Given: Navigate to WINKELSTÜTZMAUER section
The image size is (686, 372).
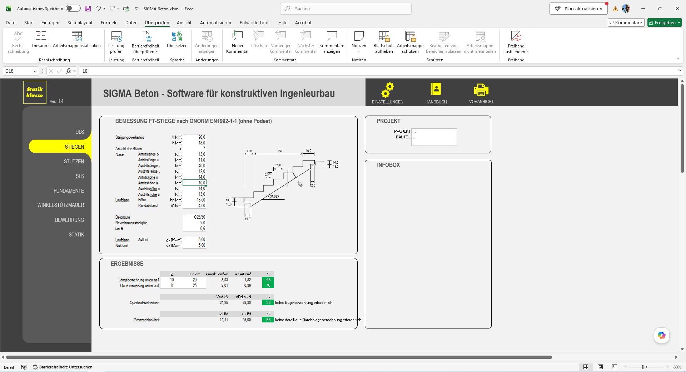Looking at the screenshot, I should pos(61,205).
